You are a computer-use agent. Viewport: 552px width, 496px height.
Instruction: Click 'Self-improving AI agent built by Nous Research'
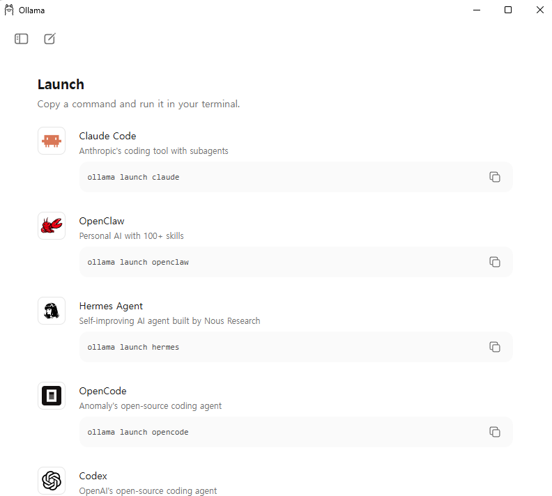[x=169, y=321]
